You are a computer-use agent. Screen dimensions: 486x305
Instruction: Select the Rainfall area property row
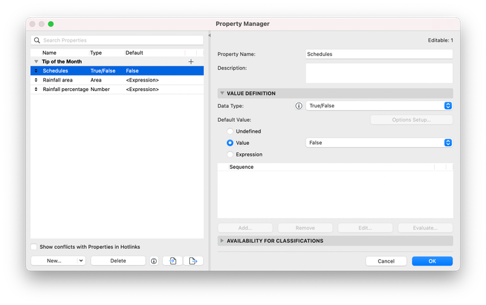pos(117,80)
